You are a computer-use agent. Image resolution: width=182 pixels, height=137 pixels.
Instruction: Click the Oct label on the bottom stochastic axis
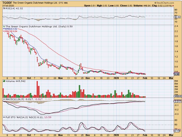[29, 135]
